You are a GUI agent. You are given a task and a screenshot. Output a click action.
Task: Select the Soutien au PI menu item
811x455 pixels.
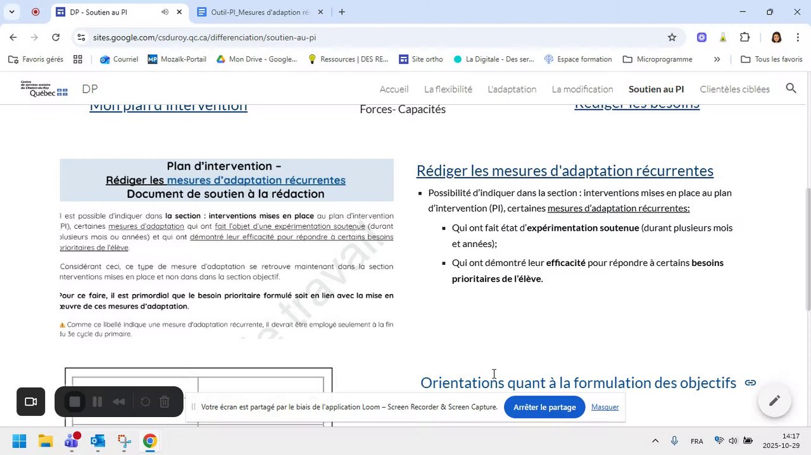tap(657, 89)
